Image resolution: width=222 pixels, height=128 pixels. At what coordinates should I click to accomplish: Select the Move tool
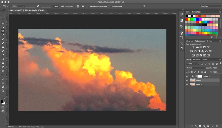(x=3, y=15)
